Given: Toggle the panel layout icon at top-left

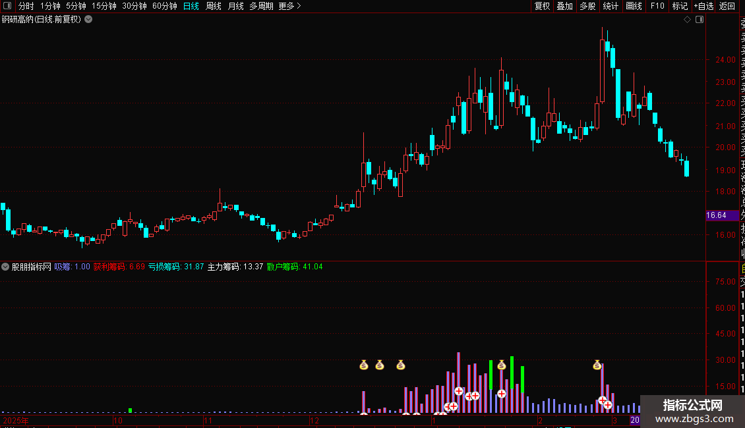Looking at the screenshot, I should [x=7, y=6].
